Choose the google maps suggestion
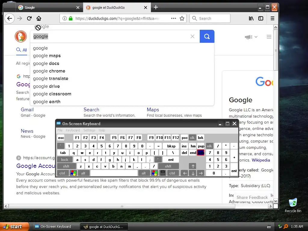Image resolution: width=308 pixels, height=231 pixels. pos(122,56)
